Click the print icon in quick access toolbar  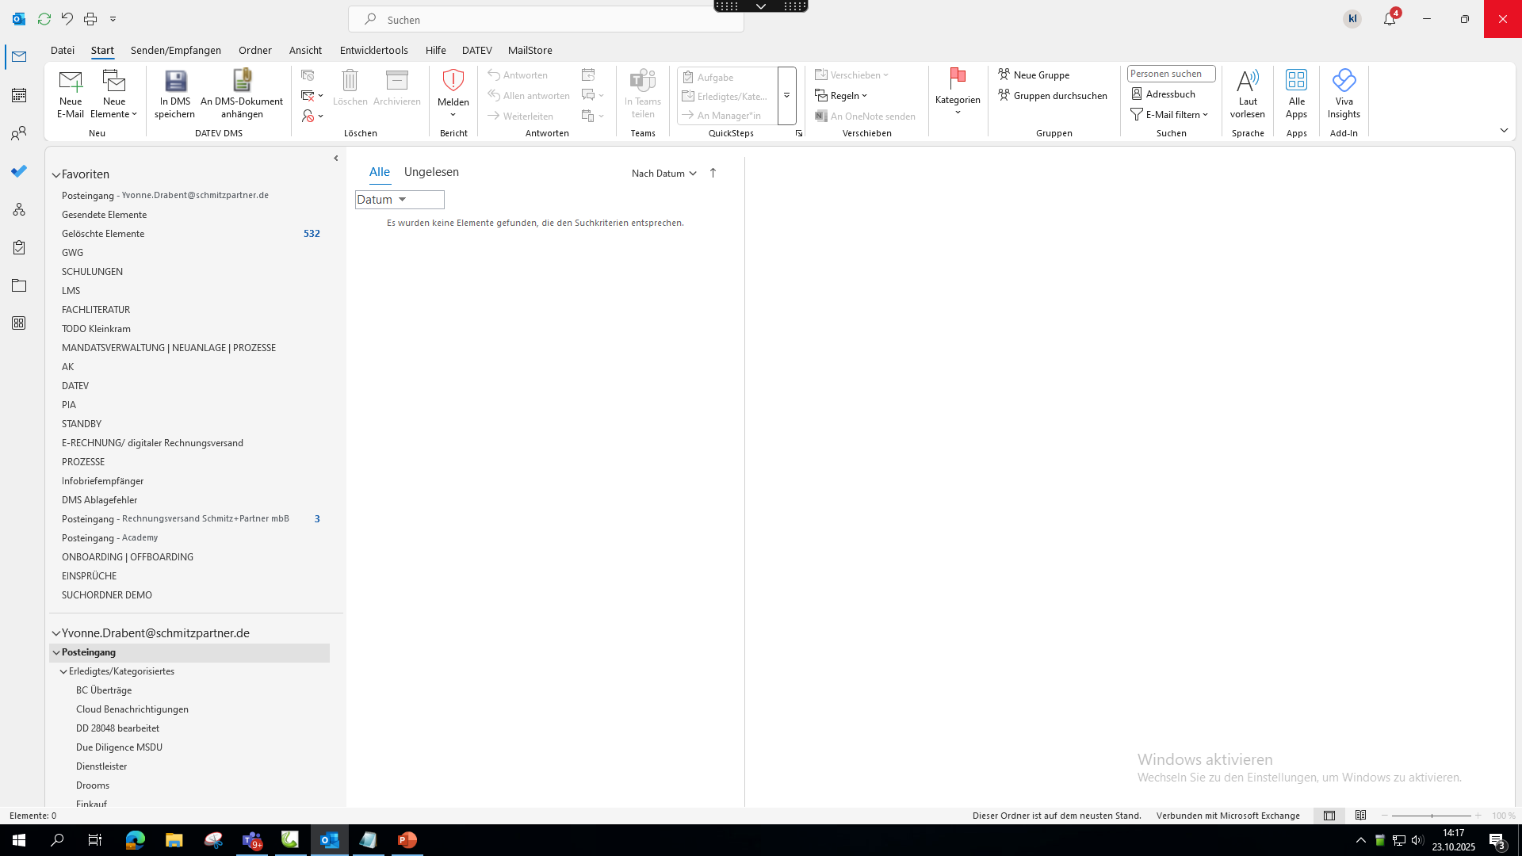tap(90, 18)
